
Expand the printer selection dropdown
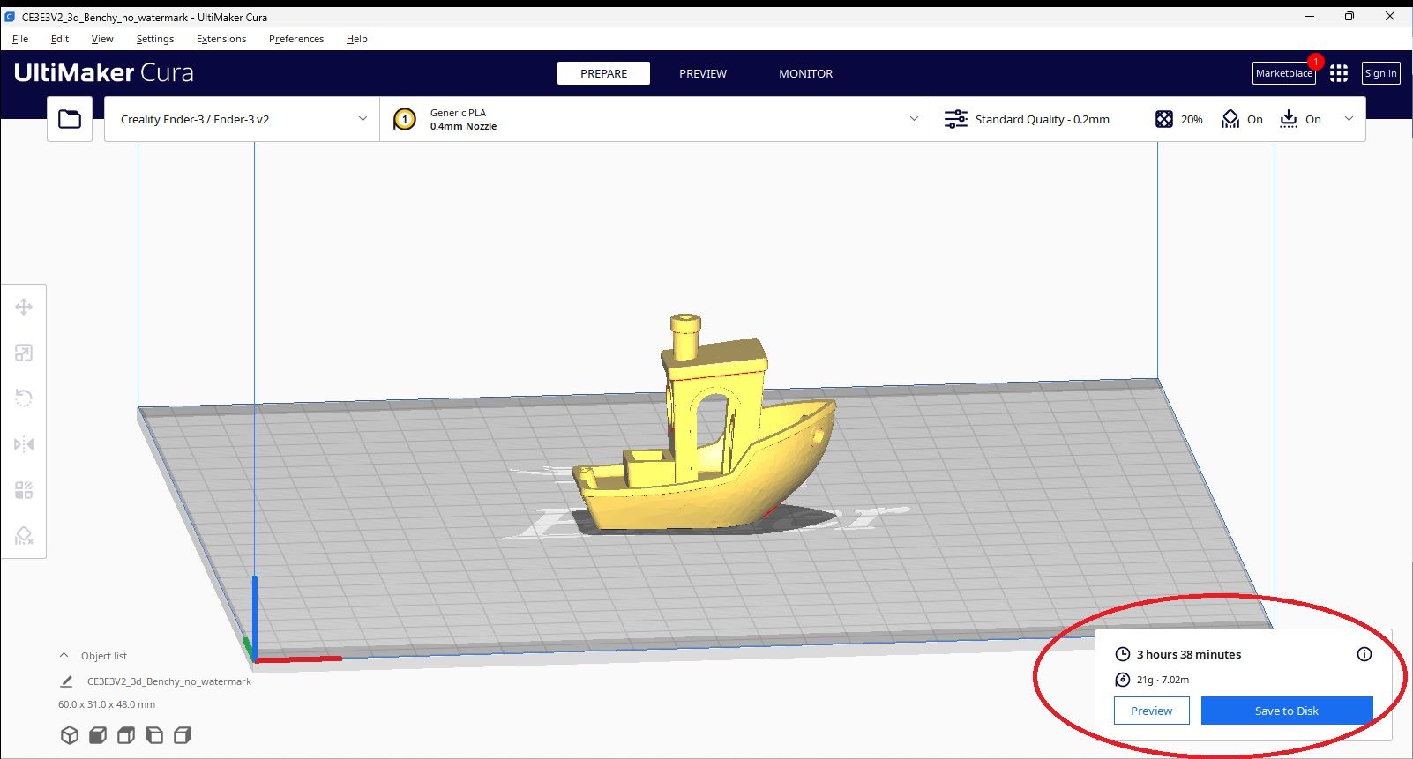click(363, 119)
